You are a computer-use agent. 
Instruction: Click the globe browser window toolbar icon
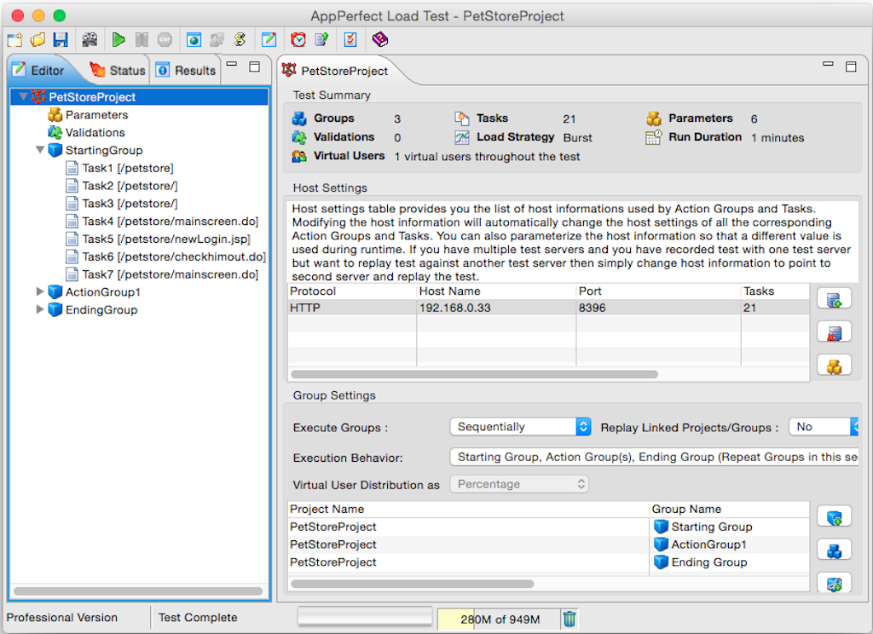(x=194, y=39)
